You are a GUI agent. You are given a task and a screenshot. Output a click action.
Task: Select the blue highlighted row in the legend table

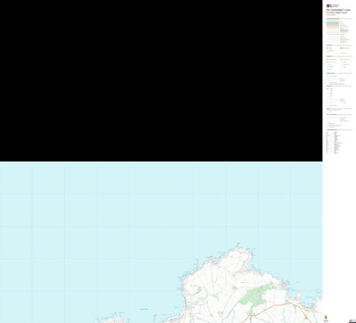coord(334,143)
